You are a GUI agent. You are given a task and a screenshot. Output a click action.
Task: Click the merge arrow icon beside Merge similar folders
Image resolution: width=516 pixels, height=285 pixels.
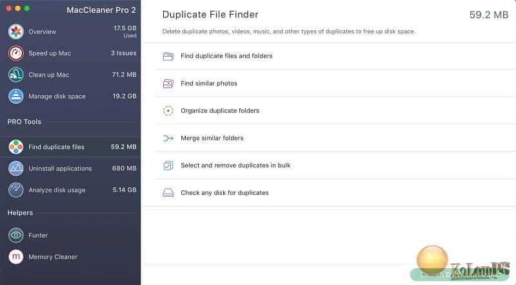click(168, 138)
